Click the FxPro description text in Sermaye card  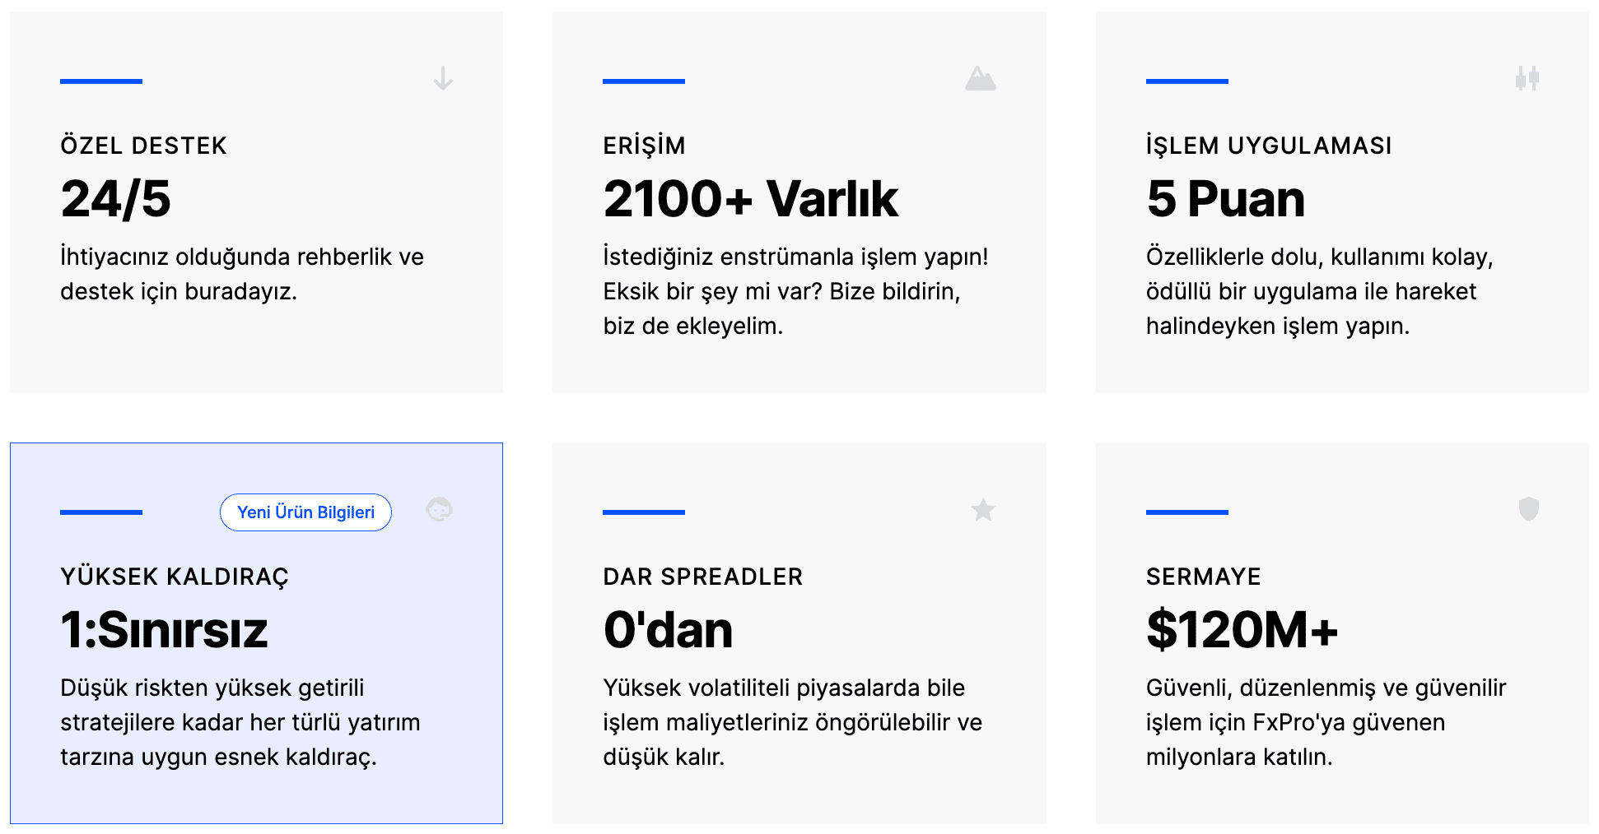coord(1326,722)
